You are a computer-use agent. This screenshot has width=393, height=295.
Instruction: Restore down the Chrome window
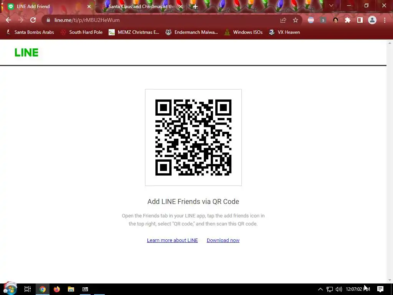[x=367, y=5]
